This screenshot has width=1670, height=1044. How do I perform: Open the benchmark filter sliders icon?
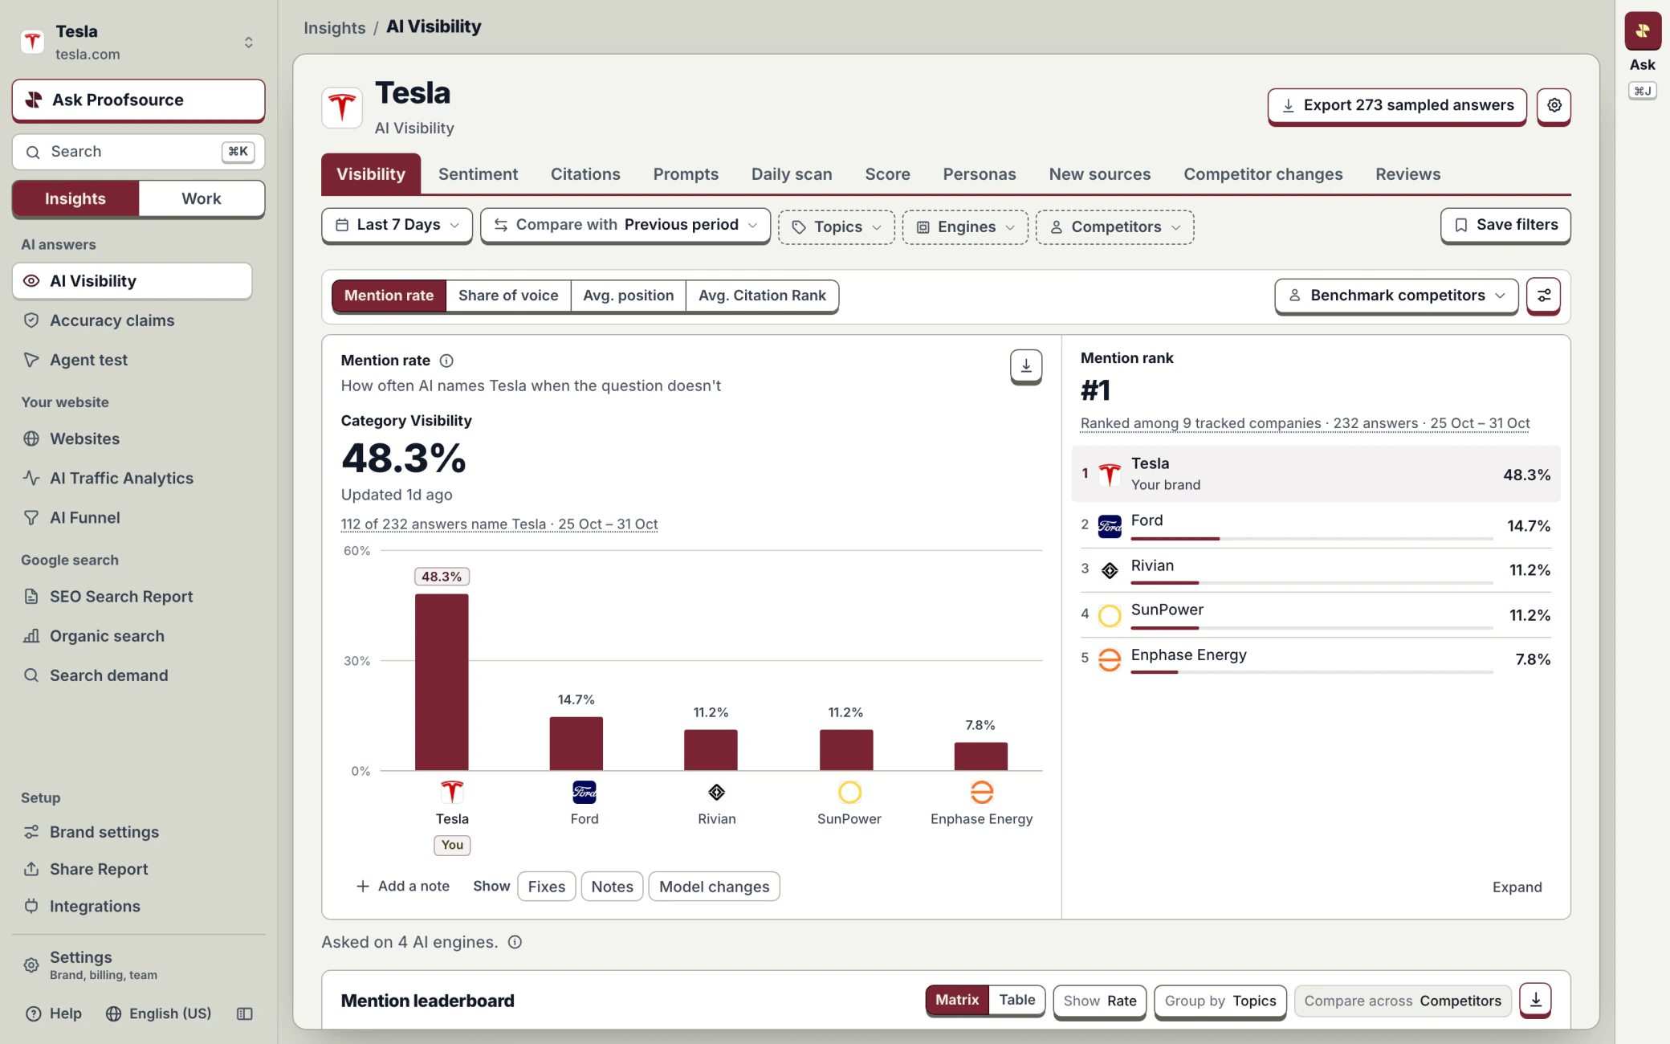pyautogui.click(x=1543, y=296)
